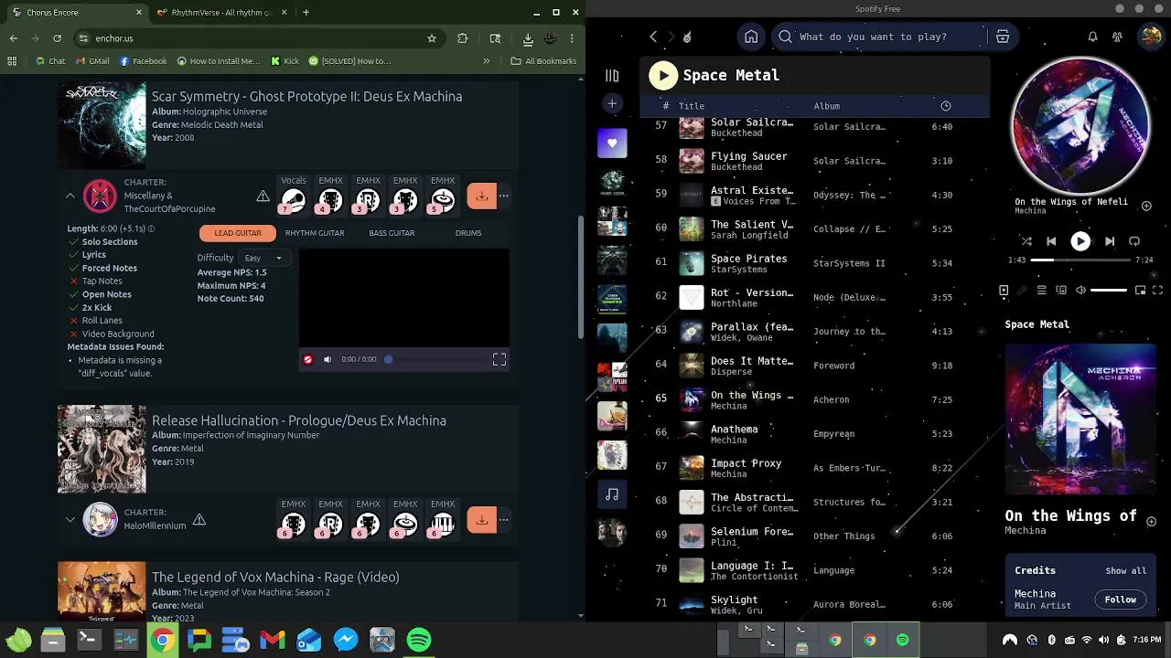Toggle repeat in Spotify player
The image size is (1171, 658).
1134,241
